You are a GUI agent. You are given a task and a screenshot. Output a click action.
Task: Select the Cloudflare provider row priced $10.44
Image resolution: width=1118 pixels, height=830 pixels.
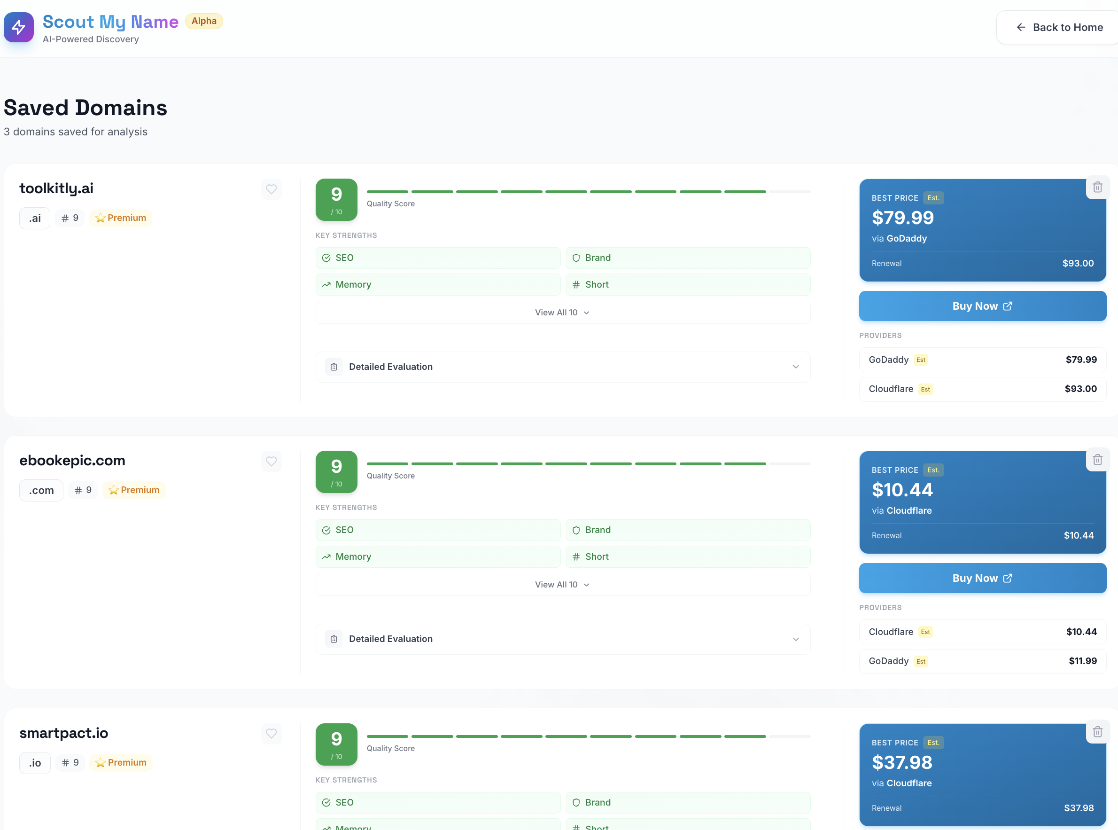tap(982, 632)
